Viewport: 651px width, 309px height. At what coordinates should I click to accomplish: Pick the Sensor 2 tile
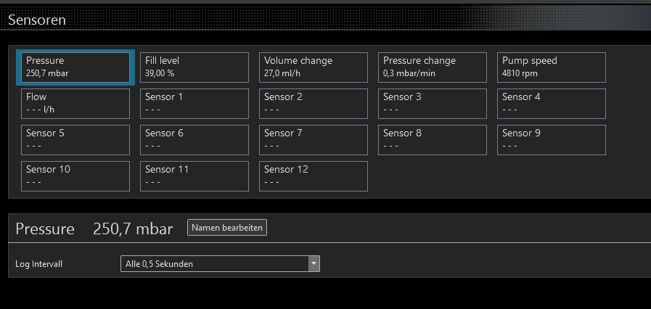click(x=314, y=103)
